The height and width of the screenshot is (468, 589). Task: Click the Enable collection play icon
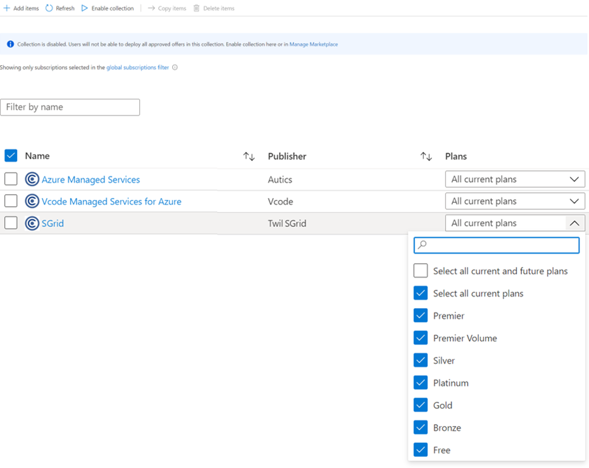(x=85, y=8)
